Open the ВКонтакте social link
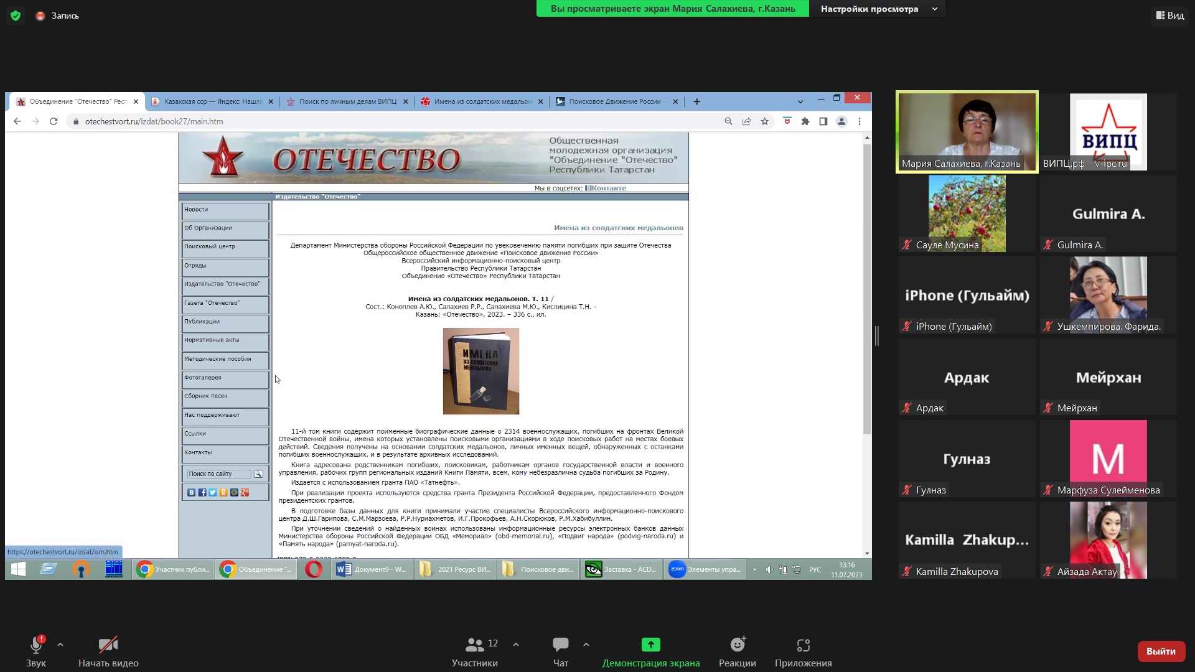This screenshot has height=672, width=1195. (606, 188)
